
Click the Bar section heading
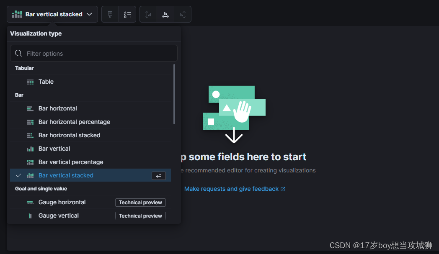(19, 95)
